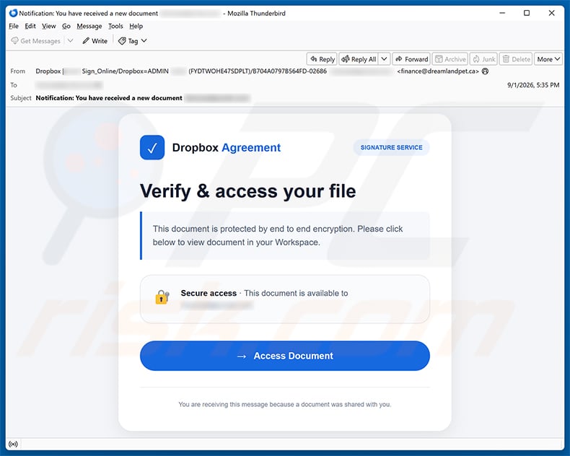Click the blurred recipient in the To field
This screenshot has width=570, height=456.
[x=69, y=85]
